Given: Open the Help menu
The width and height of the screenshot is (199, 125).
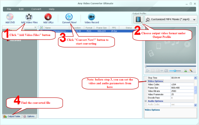Looking at the screenshot, I should coord(51,9).
